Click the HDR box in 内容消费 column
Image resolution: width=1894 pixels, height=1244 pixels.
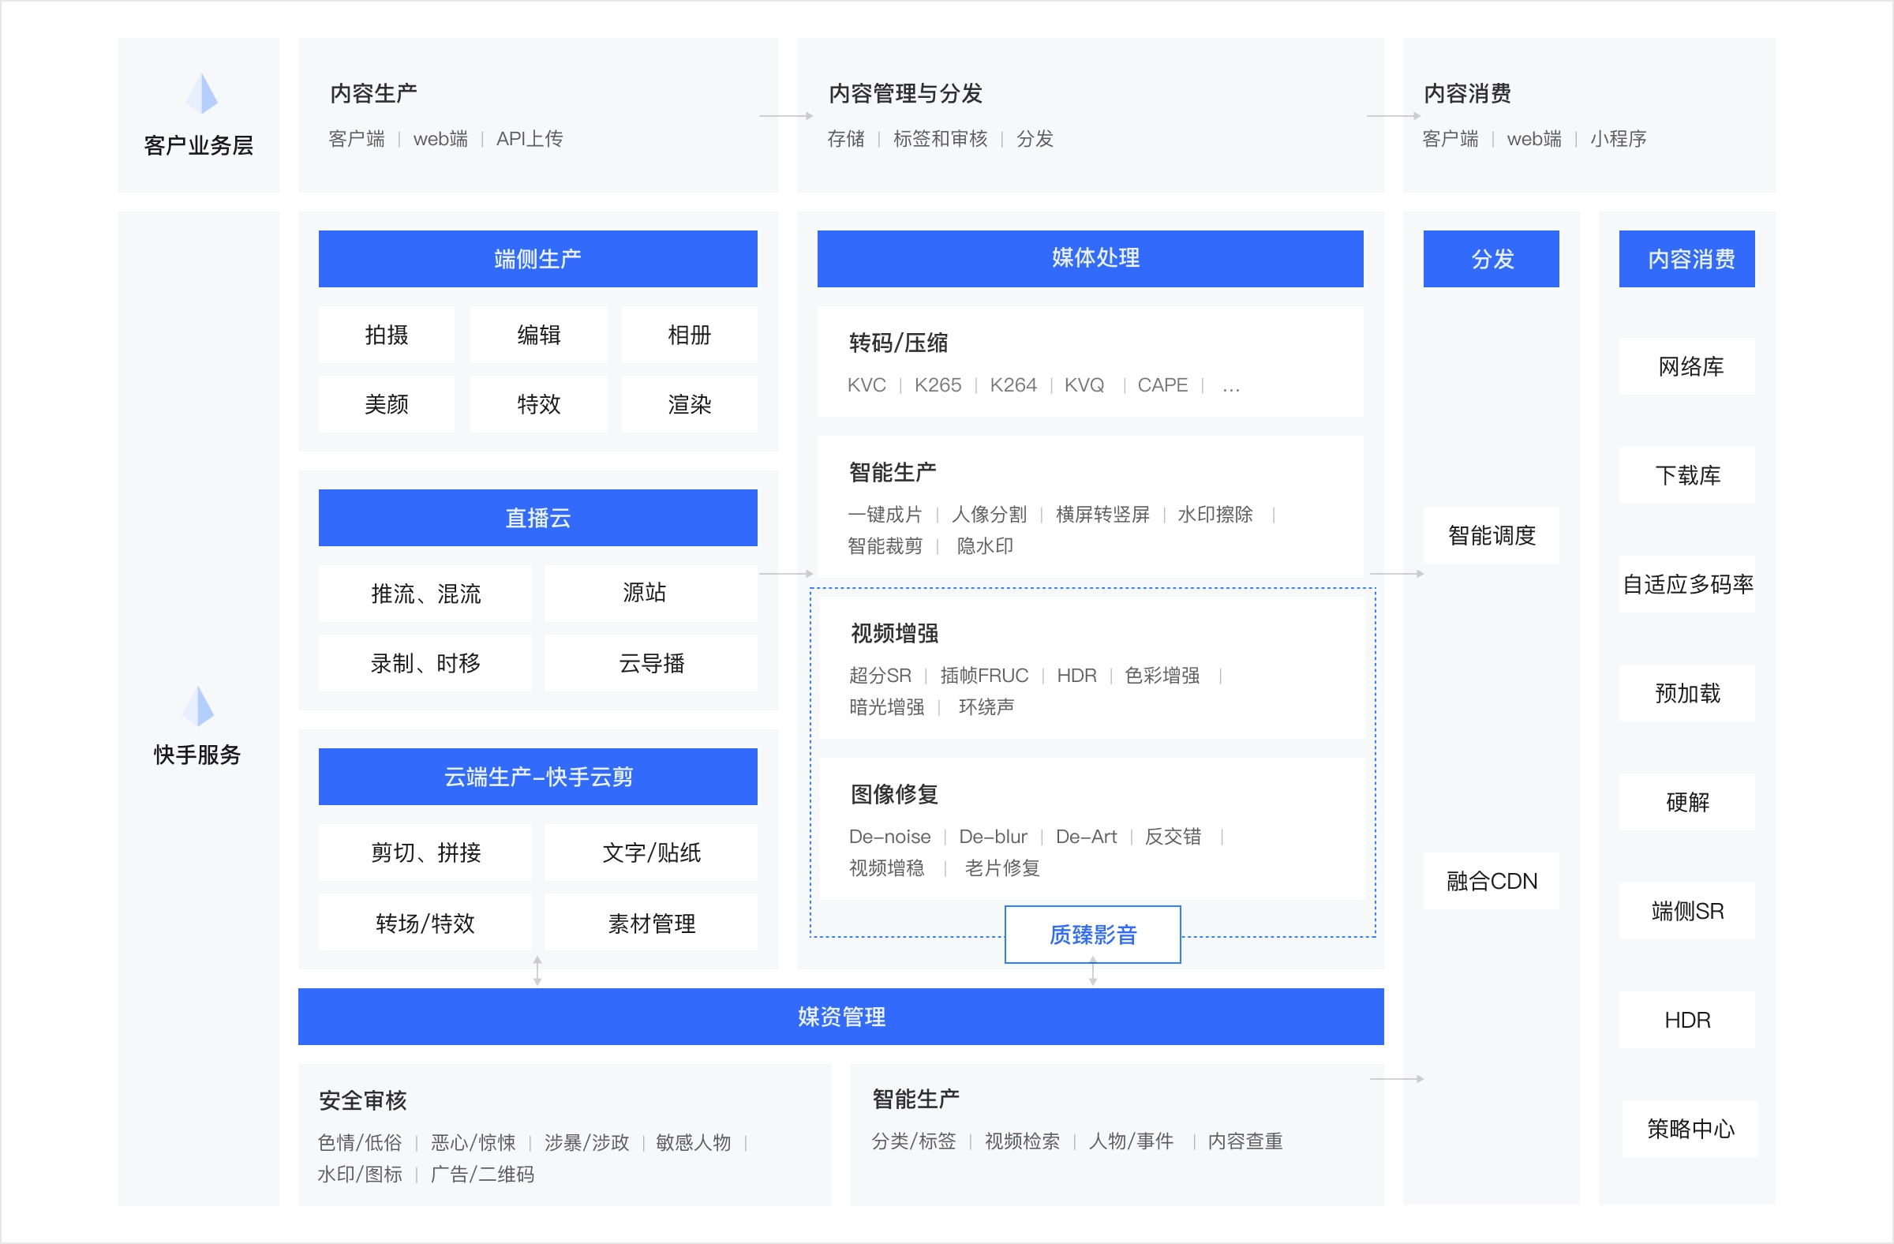[1687, 1020]
